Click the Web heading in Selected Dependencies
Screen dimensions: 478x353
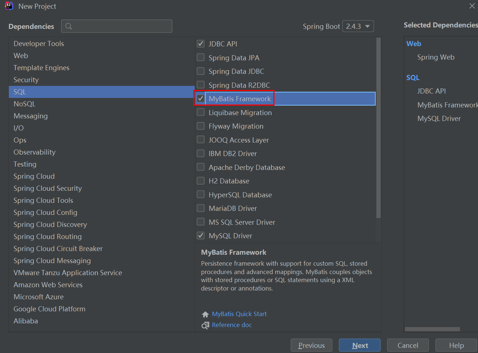414,43
